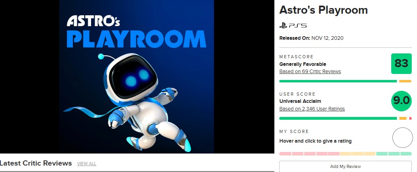Select the first red rating segment
417x172 pixels.
pyautogui.click(x=285, y=154)
